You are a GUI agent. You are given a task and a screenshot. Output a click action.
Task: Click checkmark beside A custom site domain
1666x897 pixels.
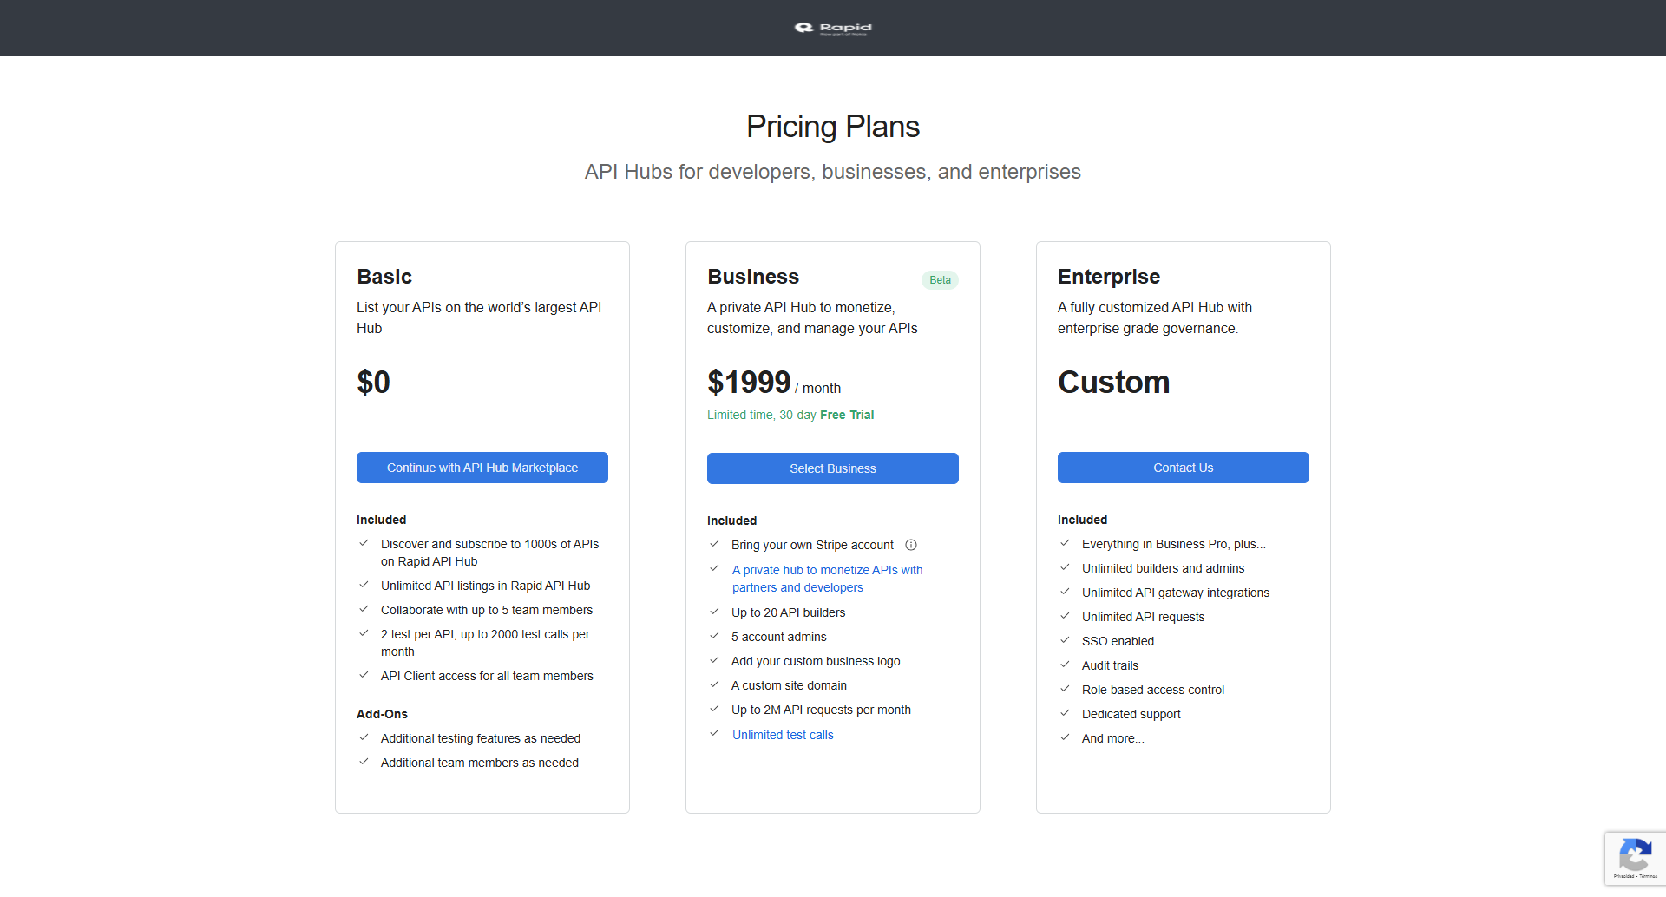(714, 684)
